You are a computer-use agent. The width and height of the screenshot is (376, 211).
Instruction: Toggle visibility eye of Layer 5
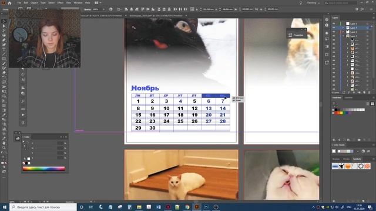point(334,23)
